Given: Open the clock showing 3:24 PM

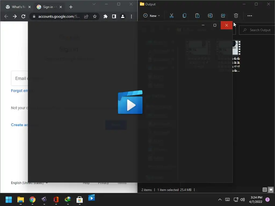Looking at the screenshot, I should tap(256, 200).
